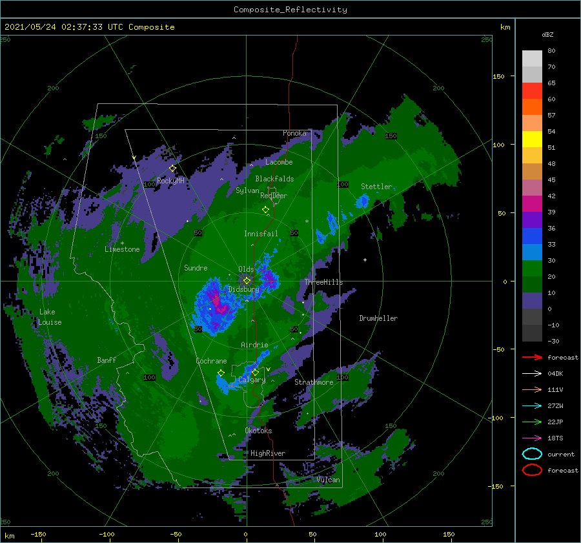This screenshot has height=543, width=581.
Task: Click the magenta 18TS arrow legend icon
Action: coord(532,438)
